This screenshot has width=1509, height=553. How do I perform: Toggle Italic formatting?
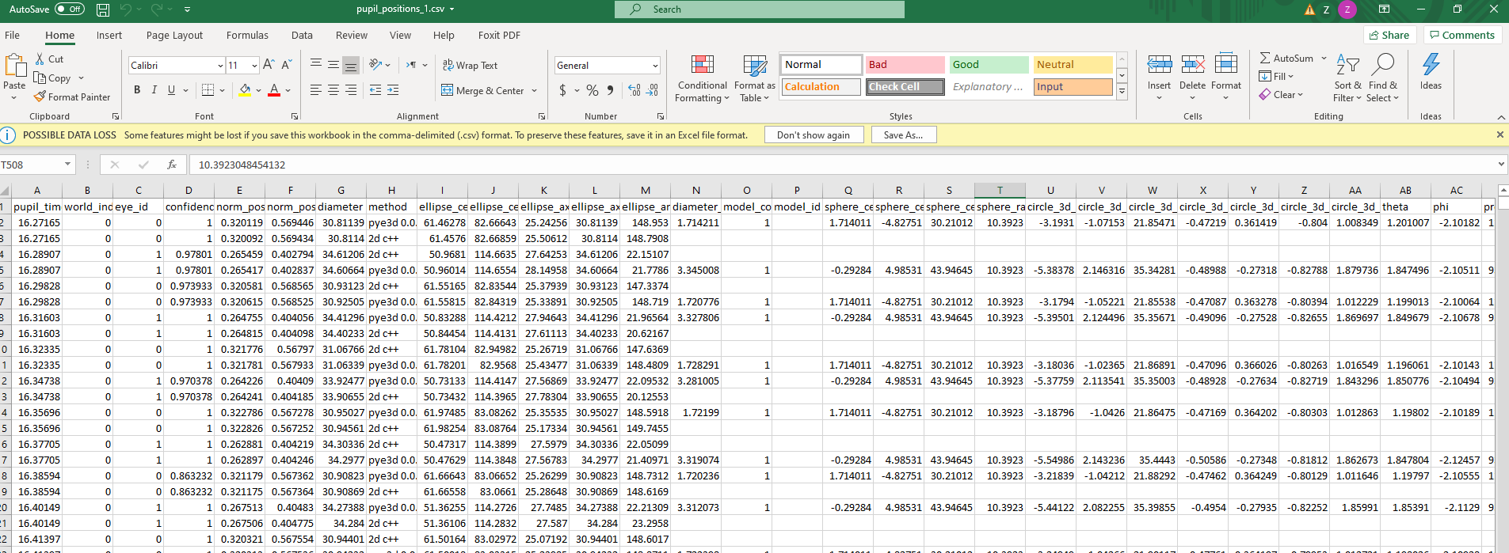click(154, 90)
